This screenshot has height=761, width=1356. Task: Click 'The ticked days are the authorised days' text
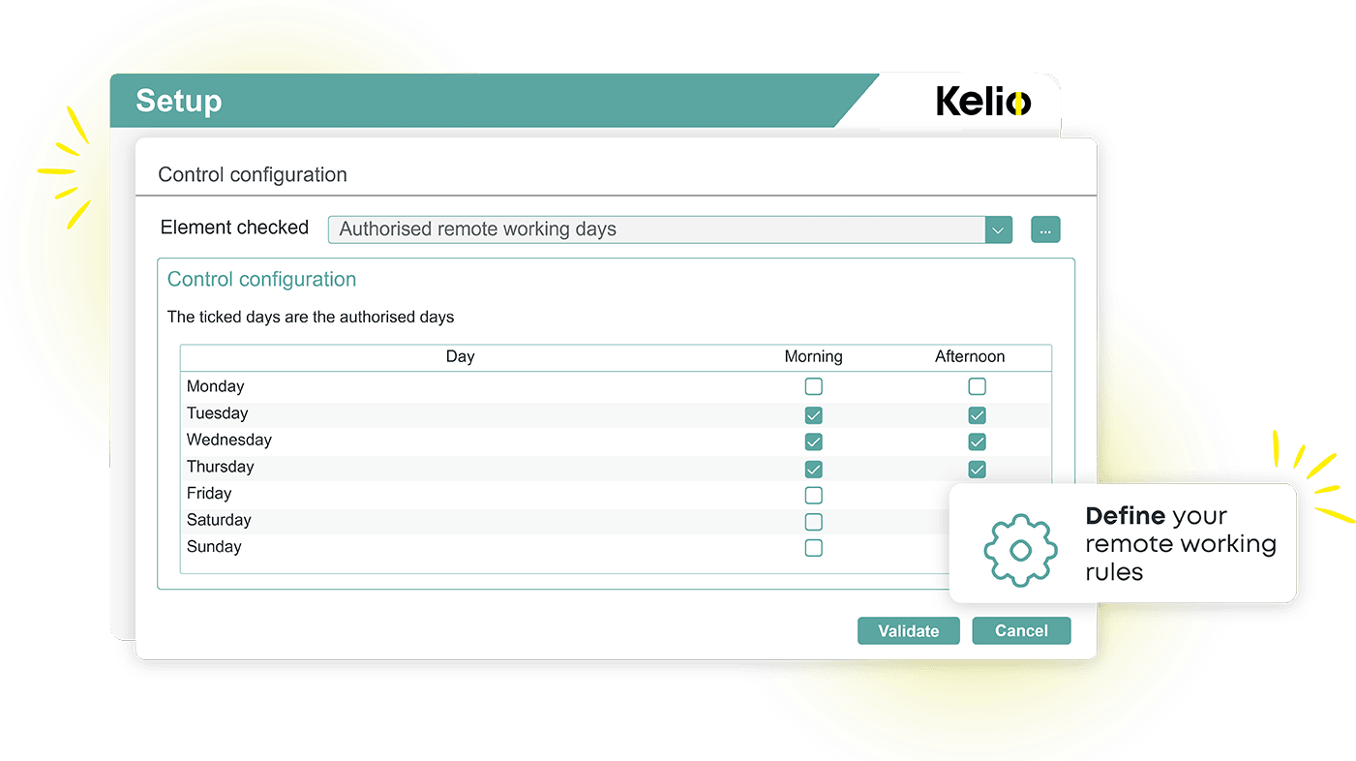(311, 317)
